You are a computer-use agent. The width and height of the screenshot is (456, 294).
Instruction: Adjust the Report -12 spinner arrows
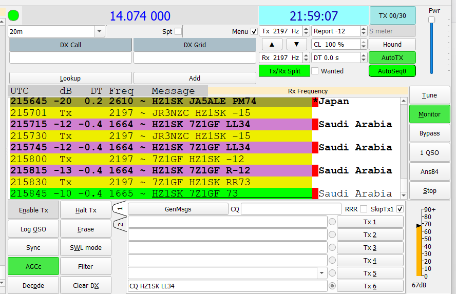(364, 31)
